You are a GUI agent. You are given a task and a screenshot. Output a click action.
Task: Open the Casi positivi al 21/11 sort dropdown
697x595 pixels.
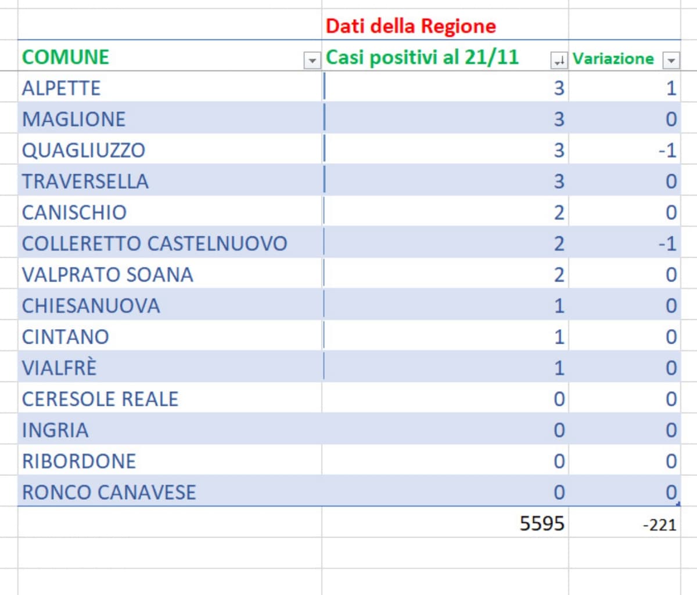[559, 60]
